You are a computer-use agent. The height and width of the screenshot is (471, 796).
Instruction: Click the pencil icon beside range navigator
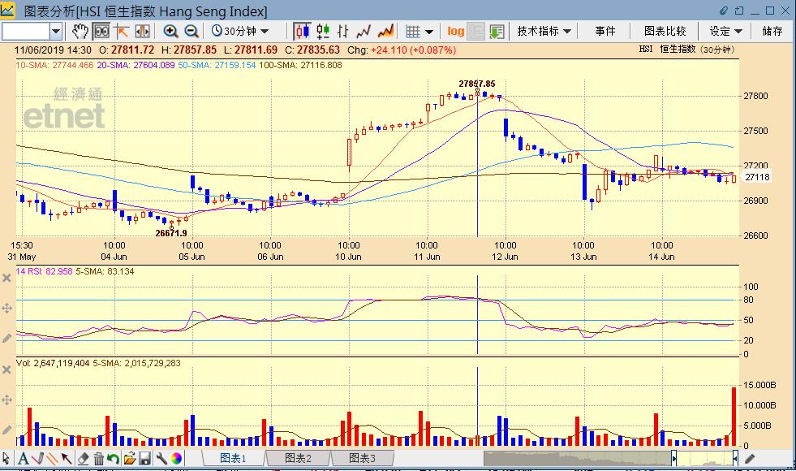(750, 459)
